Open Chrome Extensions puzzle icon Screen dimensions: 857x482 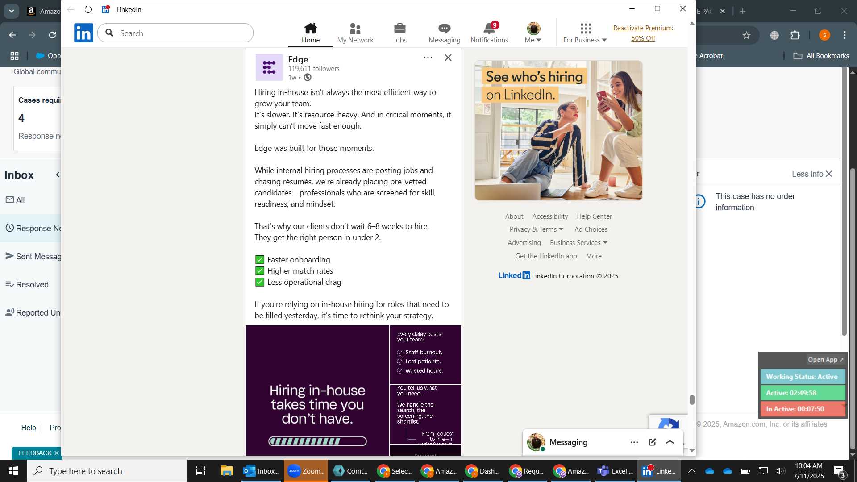[795, 35]
